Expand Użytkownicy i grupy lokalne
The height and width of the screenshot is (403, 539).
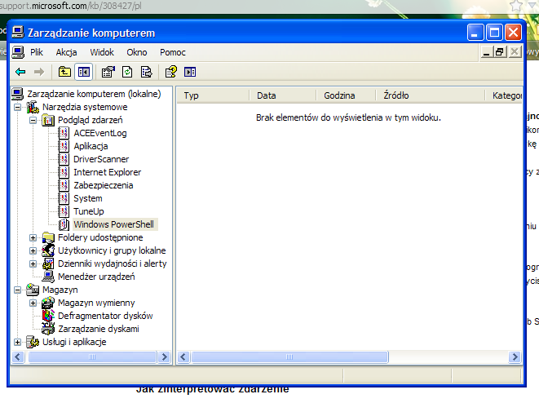33,250
